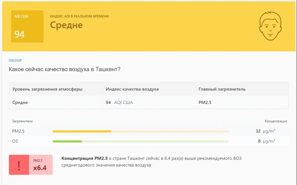Click the Средне heading in banner
The height and width of the screenshot is (185, 297).
(x=66, y=25)
